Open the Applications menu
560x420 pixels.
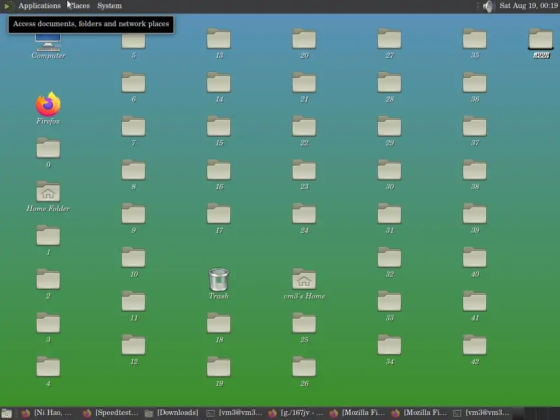39,5
